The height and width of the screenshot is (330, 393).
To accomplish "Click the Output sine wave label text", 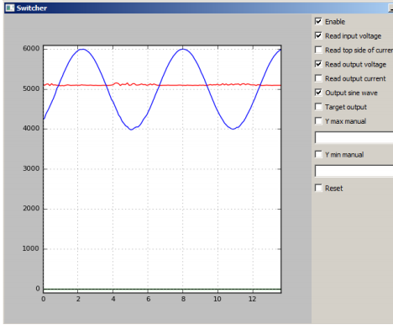I will pos(351,93).
